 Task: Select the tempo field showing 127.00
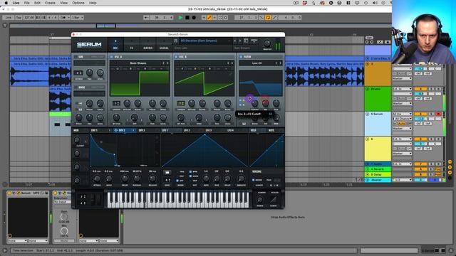click(29, 18)
